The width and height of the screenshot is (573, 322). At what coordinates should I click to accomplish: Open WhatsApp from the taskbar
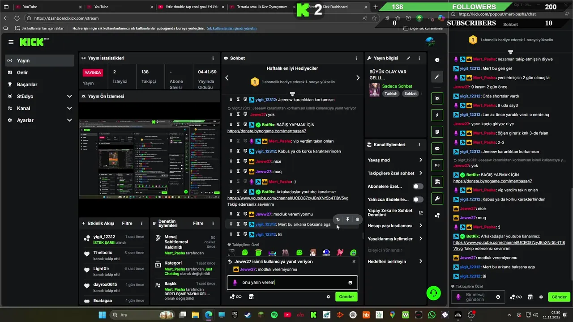pos(432,315)
